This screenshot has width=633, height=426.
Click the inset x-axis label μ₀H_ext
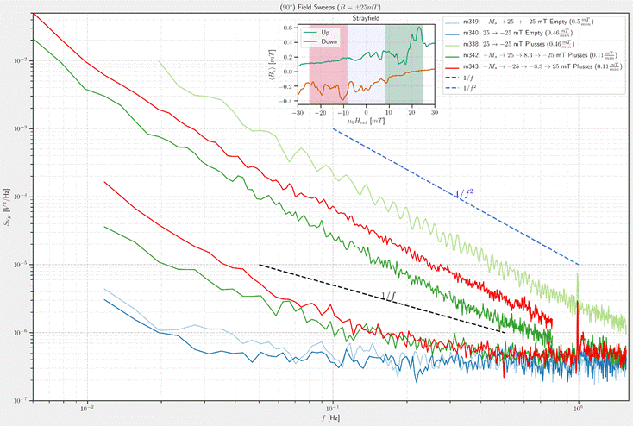(367, 123)
